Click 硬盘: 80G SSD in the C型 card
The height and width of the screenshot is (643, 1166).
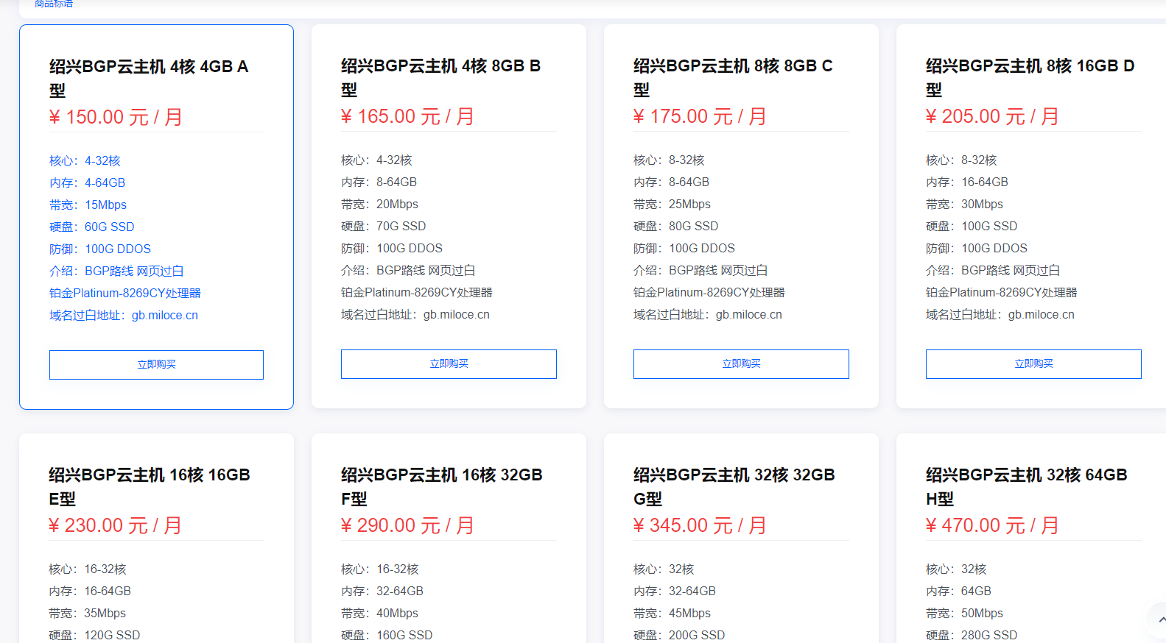(x=675, y=227)
